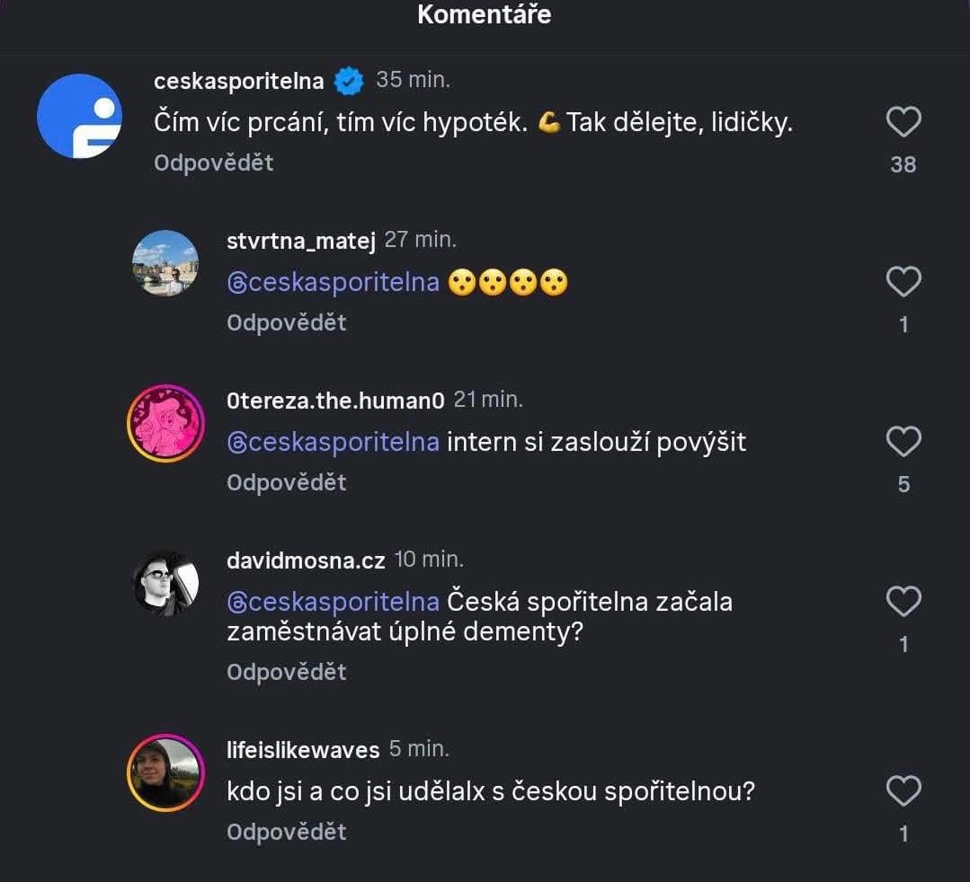Reply to 0tereza.the.human0's comment

point(286,482)
